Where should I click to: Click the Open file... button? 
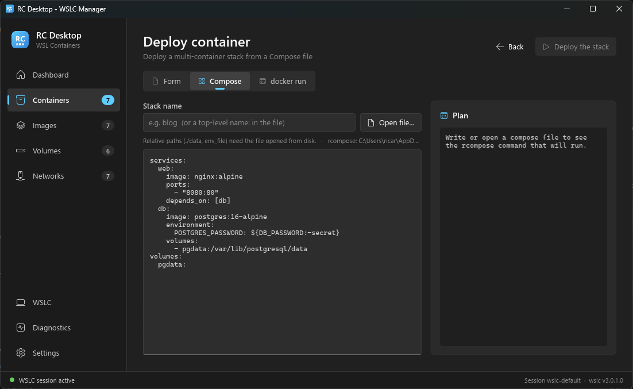point(391,123)
